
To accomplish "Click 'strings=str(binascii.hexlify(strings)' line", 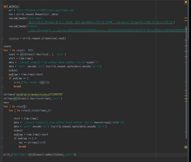I will coord(33,98).
